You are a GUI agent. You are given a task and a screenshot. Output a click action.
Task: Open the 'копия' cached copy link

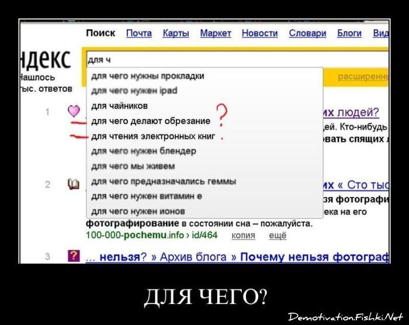coord(244,235)
